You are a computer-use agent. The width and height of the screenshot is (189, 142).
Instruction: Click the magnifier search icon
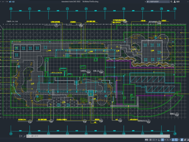[171, 2]
